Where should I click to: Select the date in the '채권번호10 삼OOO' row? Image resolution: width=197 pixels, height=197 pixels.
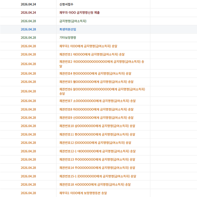coord(28,126)
